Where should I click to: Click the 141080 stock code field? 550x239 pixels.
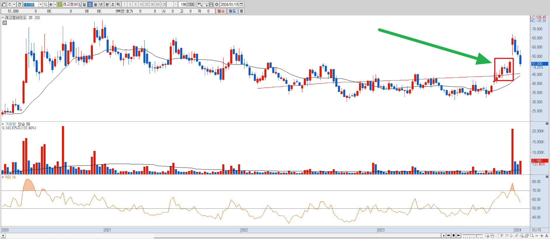pyautogui.click(x=31, y=4)
